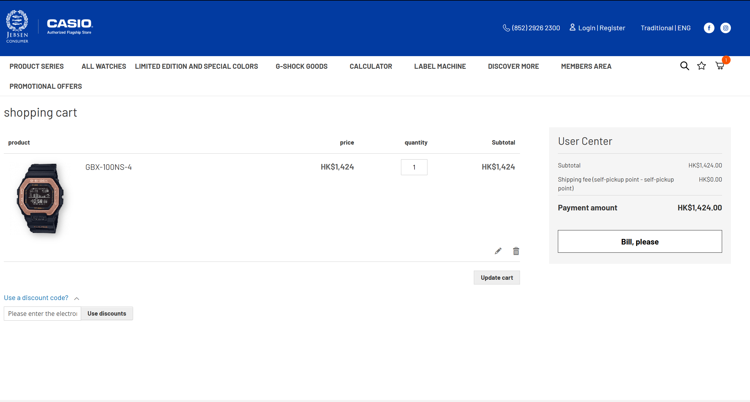
Task: Open the search magnifier icon
Action: coord(684,66)
